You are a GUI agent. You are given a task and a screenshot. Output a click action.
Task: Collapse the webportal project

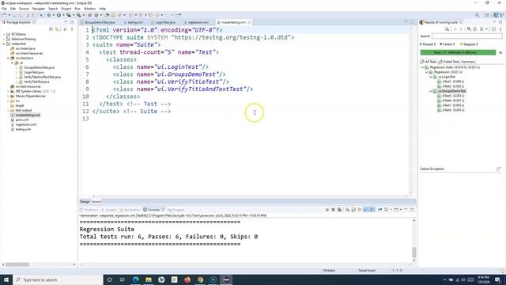(4, 44)
